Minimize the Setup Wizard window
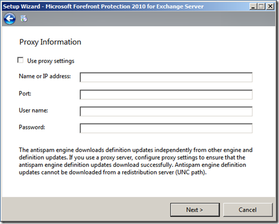Screen dimensions: 279x224 (253, 7)
